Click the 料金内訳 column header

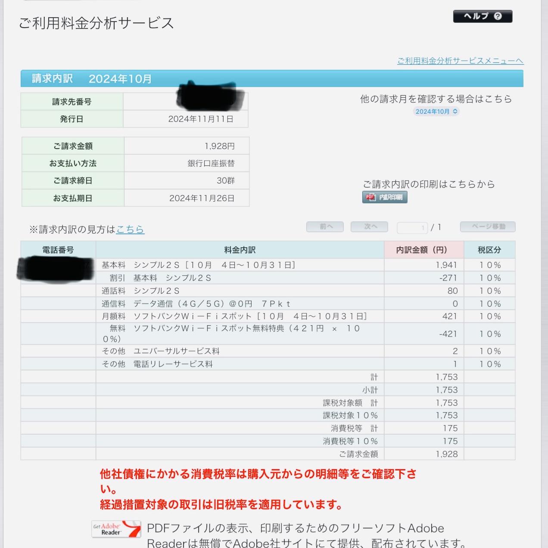click(x=240, y=249)
